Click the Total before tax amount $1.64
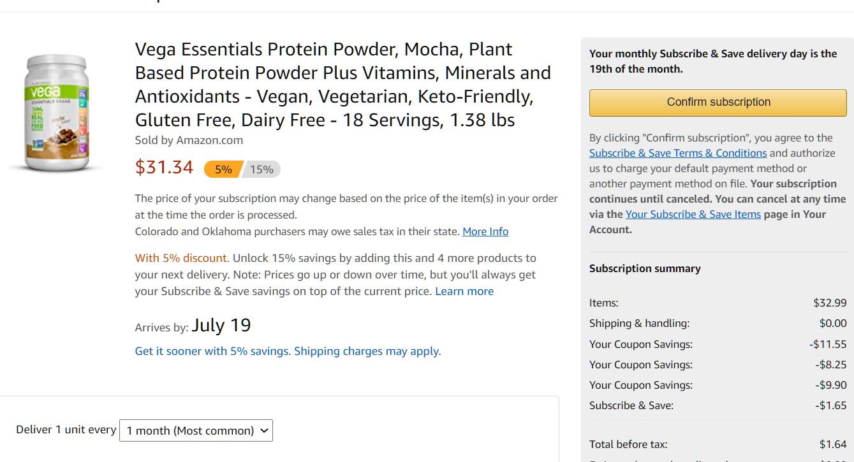The width and height of the screenshot is (854, 462). pos(832,444)
